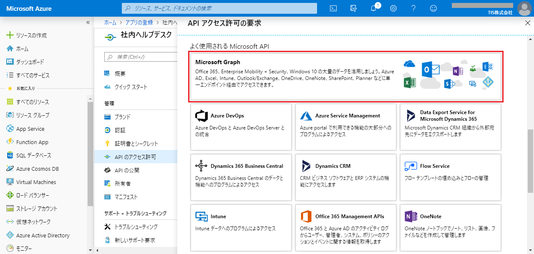Click the Azure Active Directory icon
Viewport: 534px width, 254px height.
coord(10,235)
